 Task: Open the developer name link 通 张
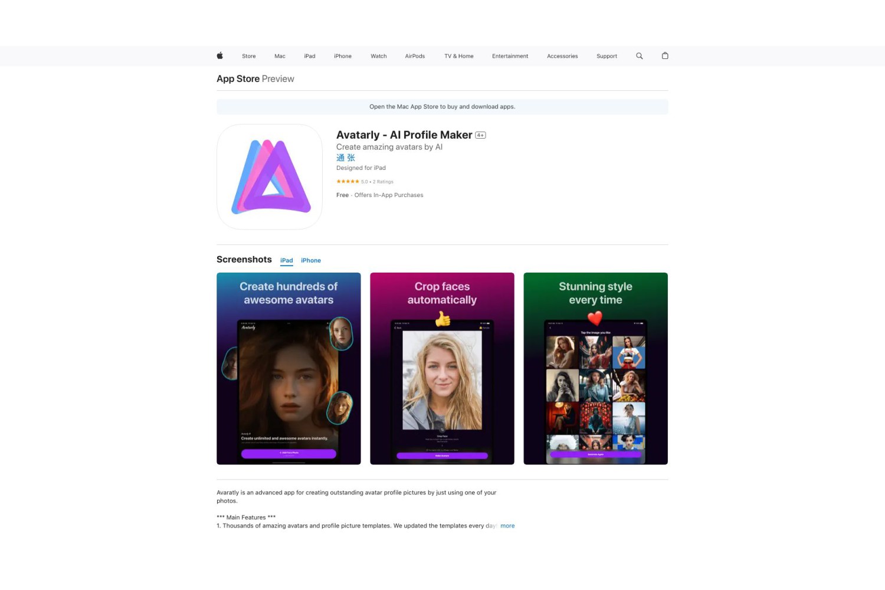[346, 158]
